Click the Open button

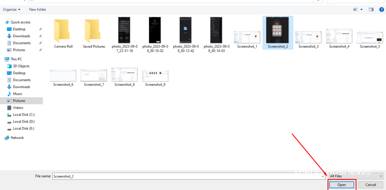342,185
